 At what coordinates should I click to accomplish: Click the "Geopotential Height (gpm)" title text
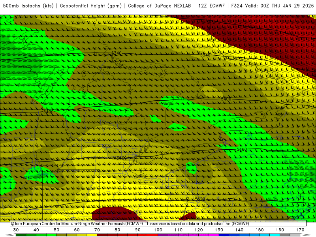coord(91,6)
